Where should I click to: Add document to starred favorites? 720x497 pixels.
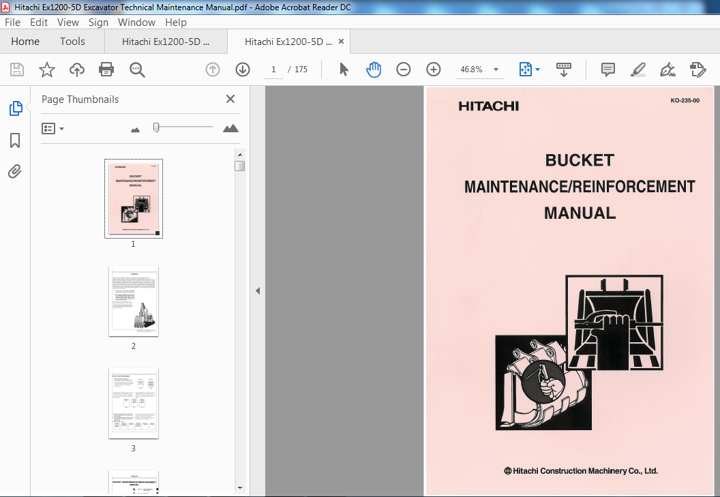coord(47,70)
